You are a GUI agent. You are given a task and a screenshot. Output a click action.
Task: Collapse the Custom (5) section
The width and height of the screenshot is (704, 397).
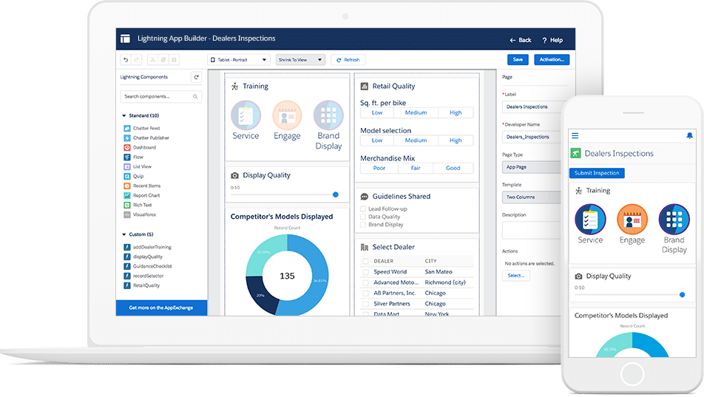click(x=124, y=234)
